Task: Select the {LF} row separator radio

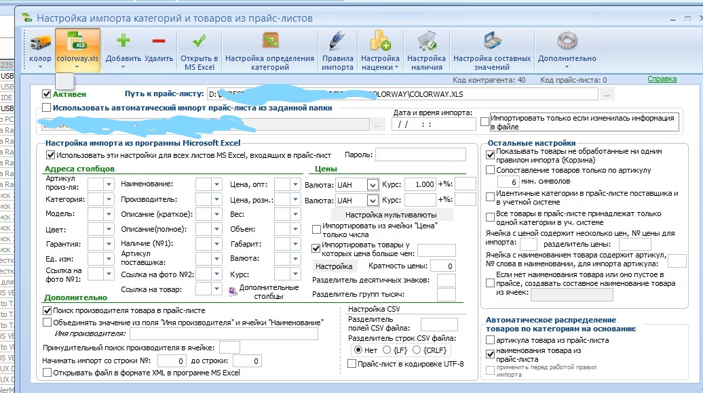Action: point(387,350)
